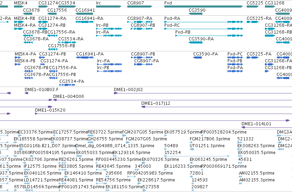
Task: Select transcript CG8907-RA
Action: 140,18
